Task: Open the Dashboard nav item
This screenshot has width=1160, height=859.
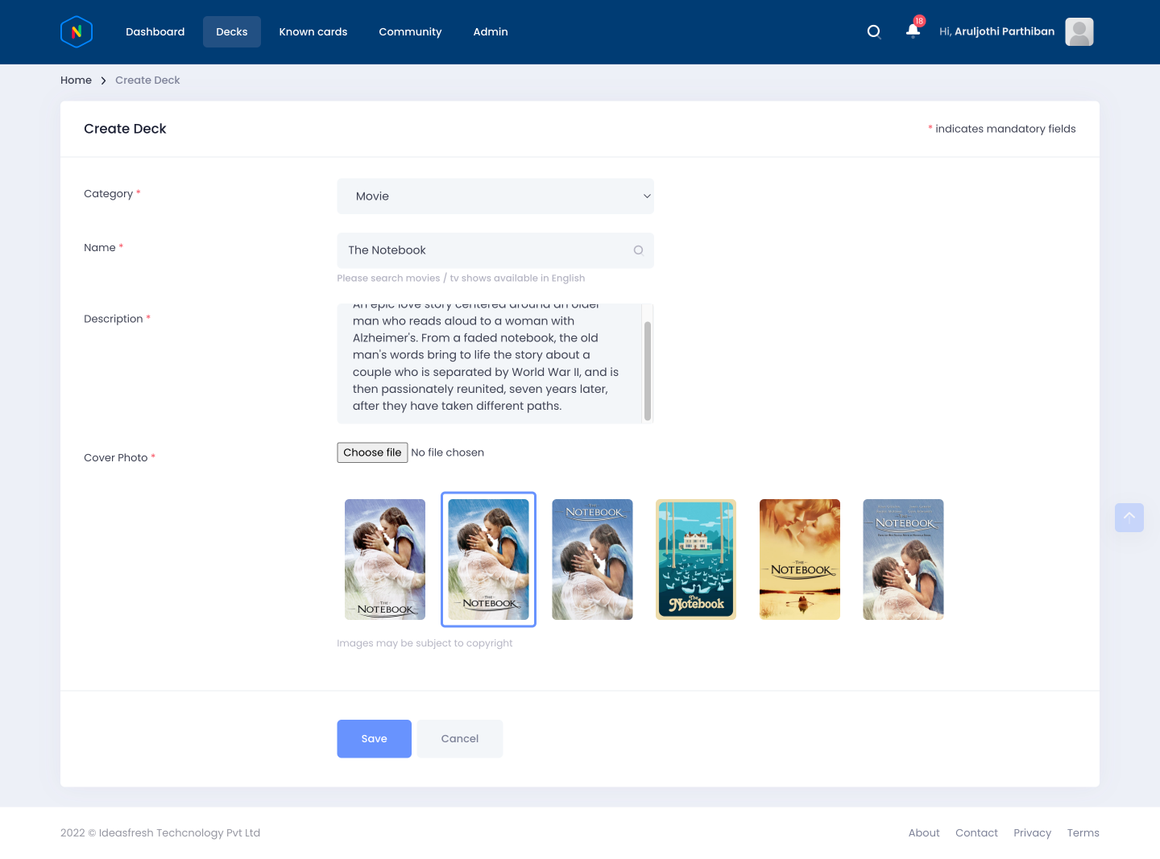Action: [155, 32]
